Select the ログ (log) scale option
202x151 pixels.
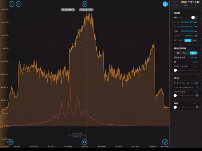click(x=195, y=40)
